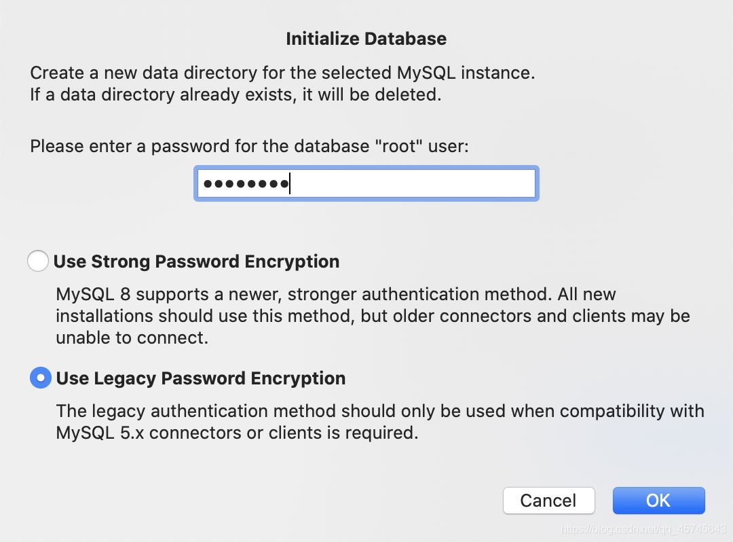Click the 'Create a new data directory' text line

(282, 73)
